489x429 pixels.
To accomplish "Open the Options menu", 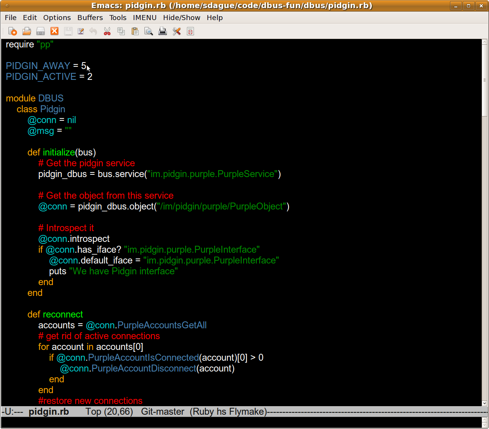I will click(x=57, y=17).
